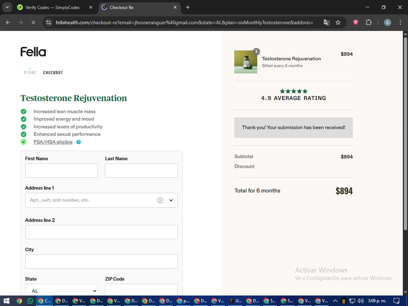Click the 'Discount' label
Screen dimensions: 408x306
244,166
